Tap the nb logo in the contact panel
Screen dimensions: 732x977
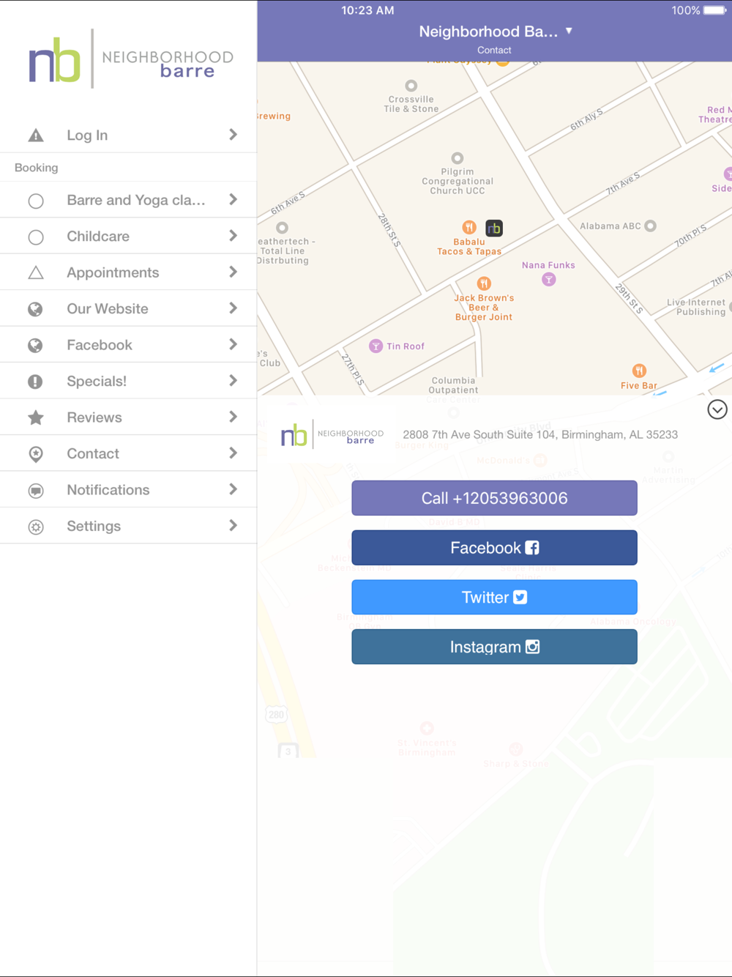[332, 435]
